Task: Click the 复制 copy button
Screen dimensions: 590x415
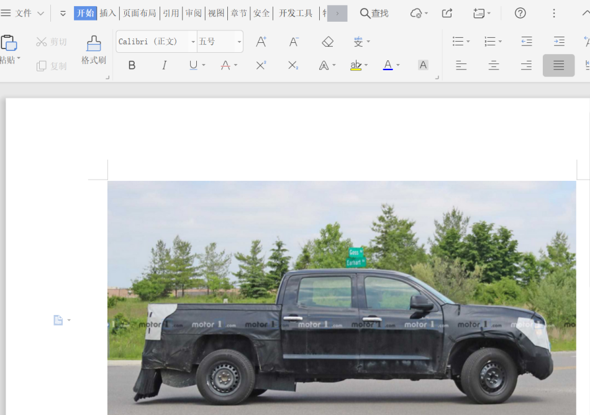Action: click(x=51, y=66)
